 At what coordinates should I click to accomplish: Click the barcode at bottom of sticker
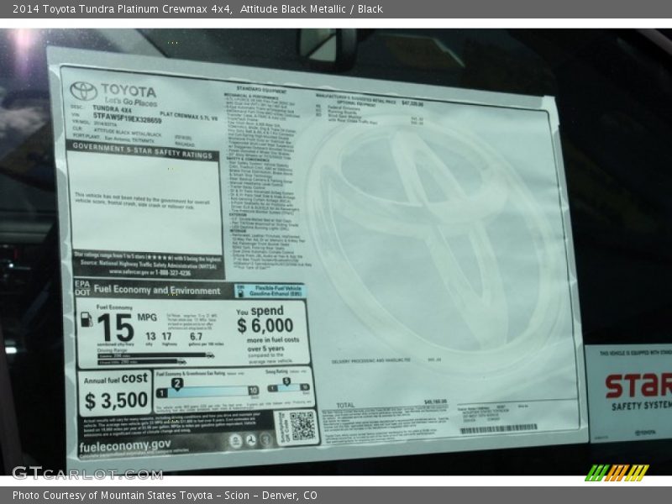(498, 428)
